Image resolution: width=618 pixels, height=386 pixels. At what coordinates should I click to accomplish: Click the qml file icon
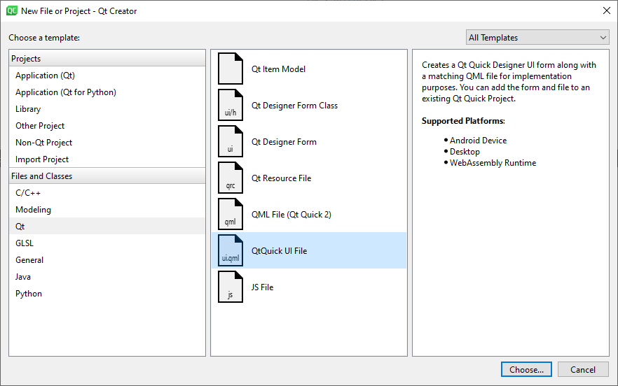(x=231, y=214)
